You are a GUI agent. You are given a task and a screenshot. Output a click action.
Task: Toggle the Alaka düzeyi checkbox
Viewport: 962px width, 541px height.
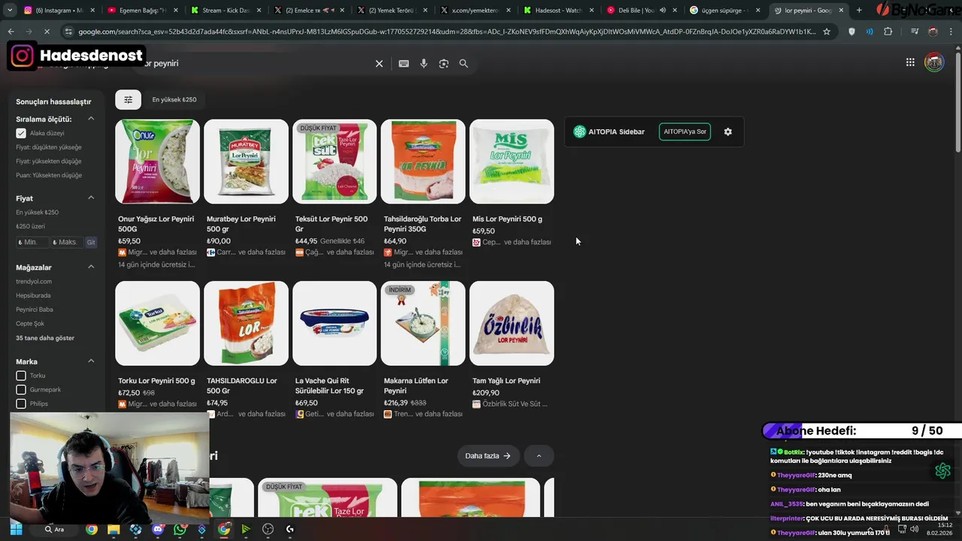click(x=21, y=133)
